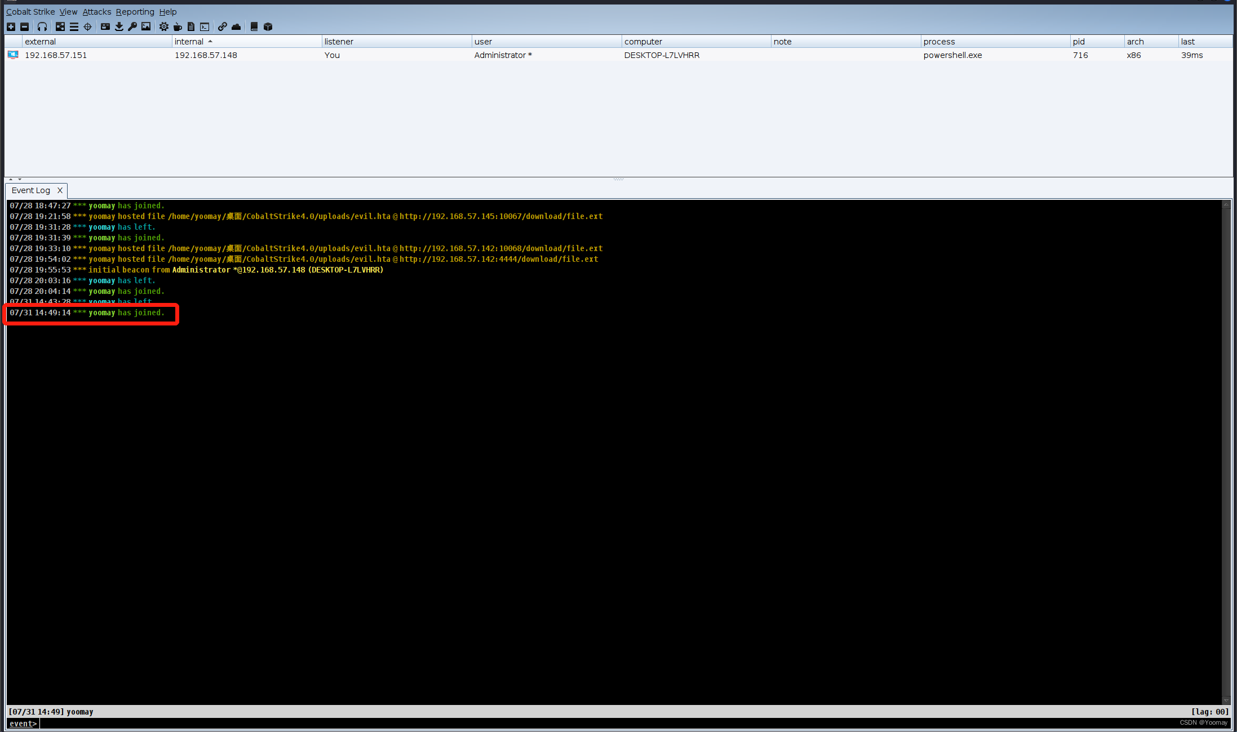
Task: Open help with the book icon
Action: coord(254,26)
